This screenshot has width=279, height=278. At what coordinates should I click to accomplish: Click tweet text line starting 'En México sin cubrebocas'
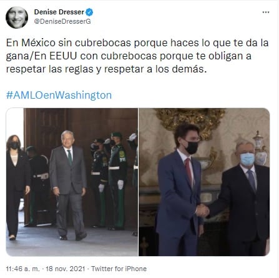pos(137,43)
